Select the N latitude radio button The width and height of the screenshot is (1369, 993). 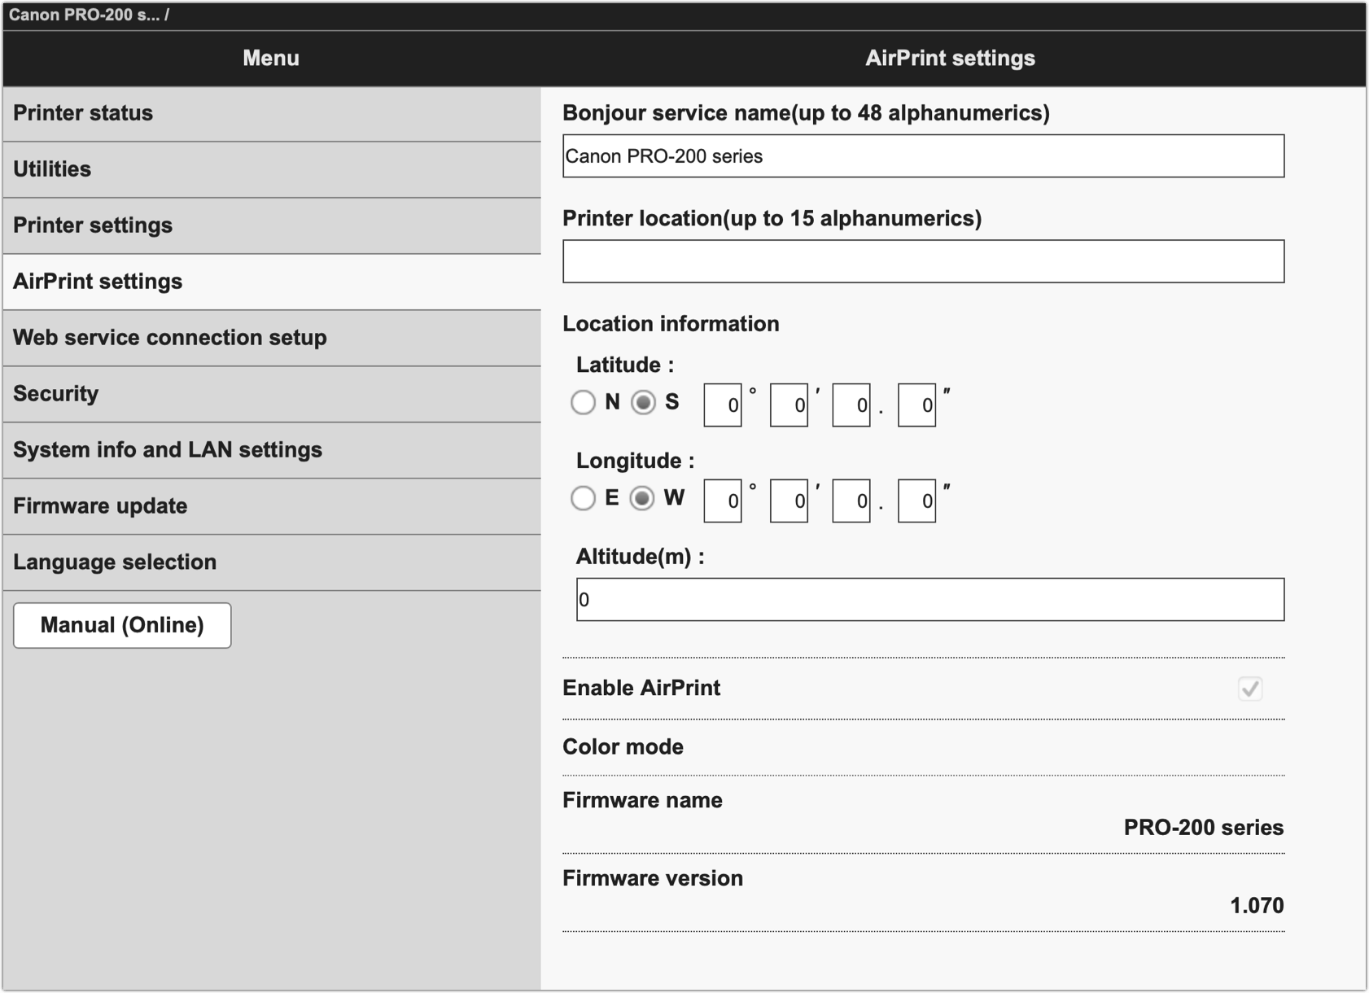point(583,402)
